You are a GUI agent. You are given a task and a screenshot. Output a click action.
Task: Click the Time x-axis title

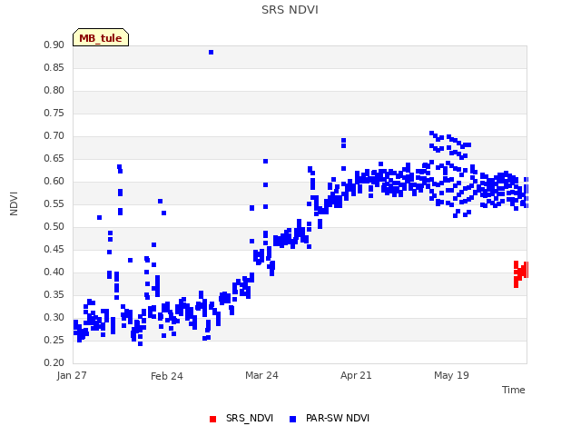(513, 390)
